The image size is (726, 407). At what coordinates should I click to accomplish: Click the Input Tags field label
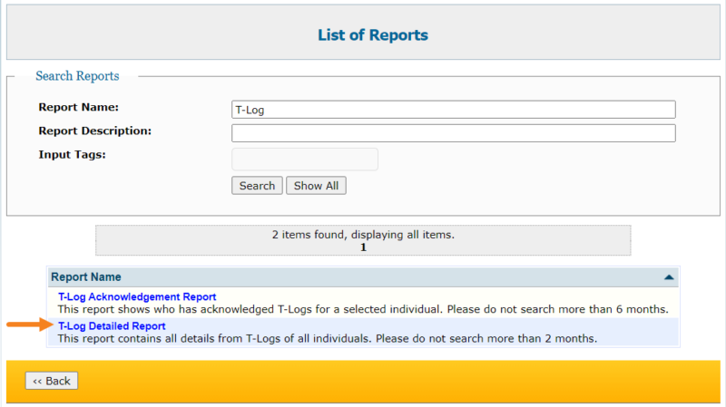coord(73,154)
